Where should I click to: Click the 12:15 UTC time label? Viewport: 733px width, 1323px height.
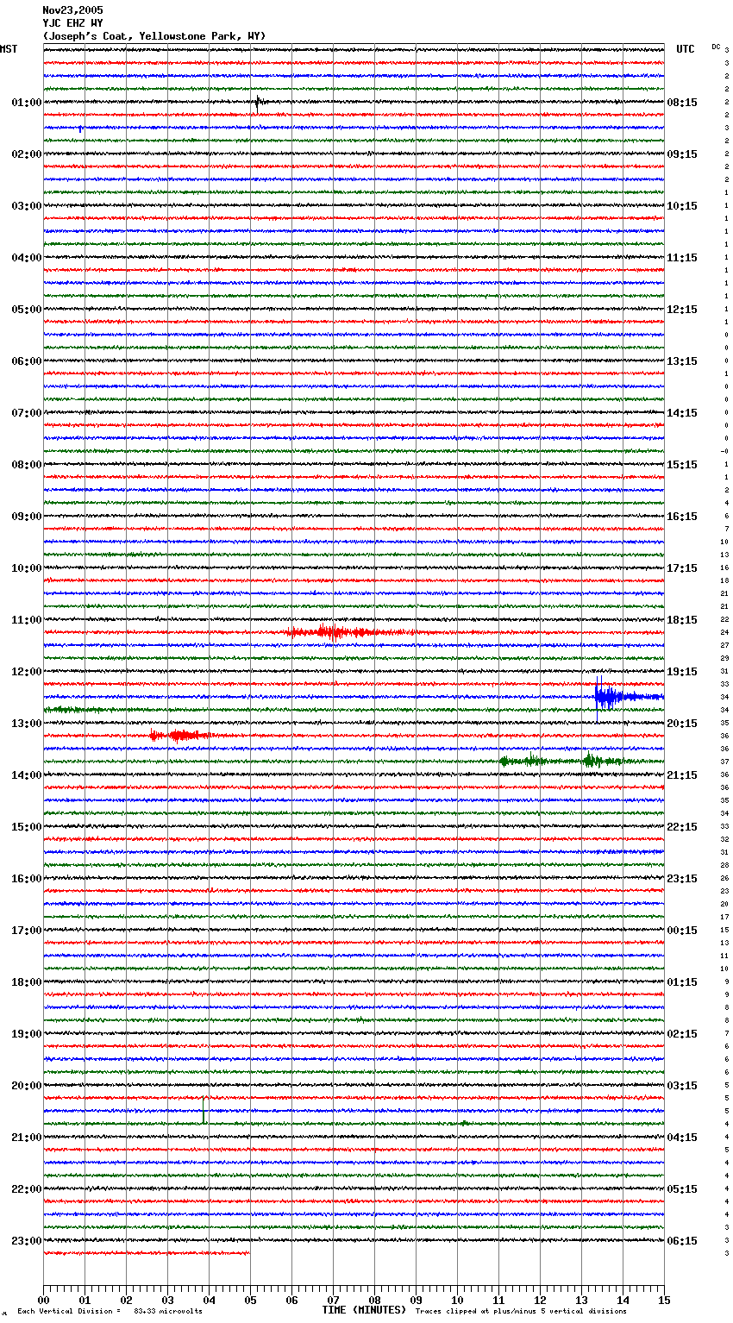tap(682, 310)
